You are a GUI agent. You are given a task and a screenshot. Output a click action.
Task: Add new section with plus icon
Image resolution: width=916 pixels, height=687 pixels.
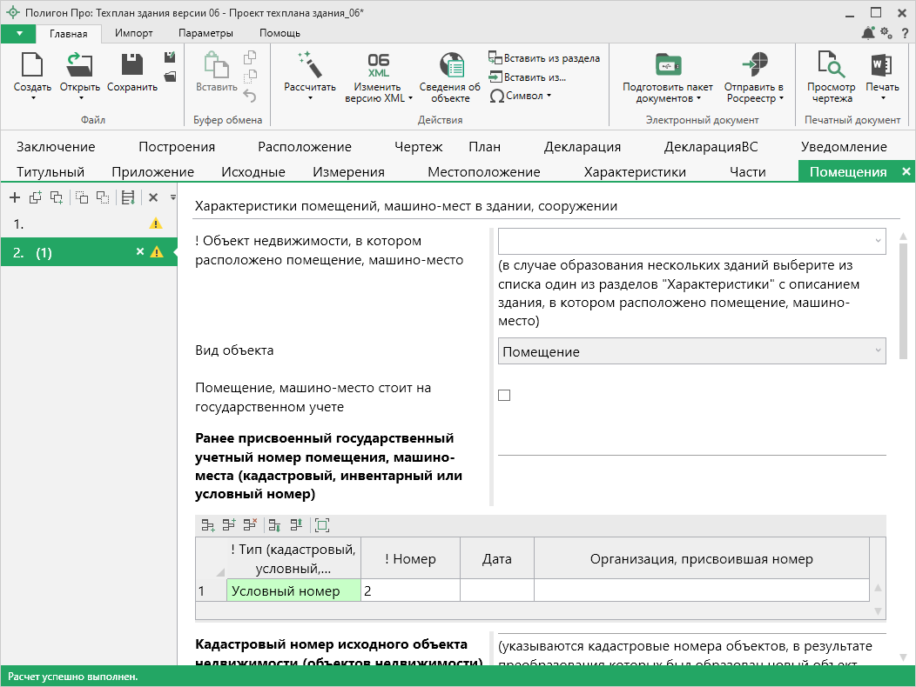pos(15,198)
